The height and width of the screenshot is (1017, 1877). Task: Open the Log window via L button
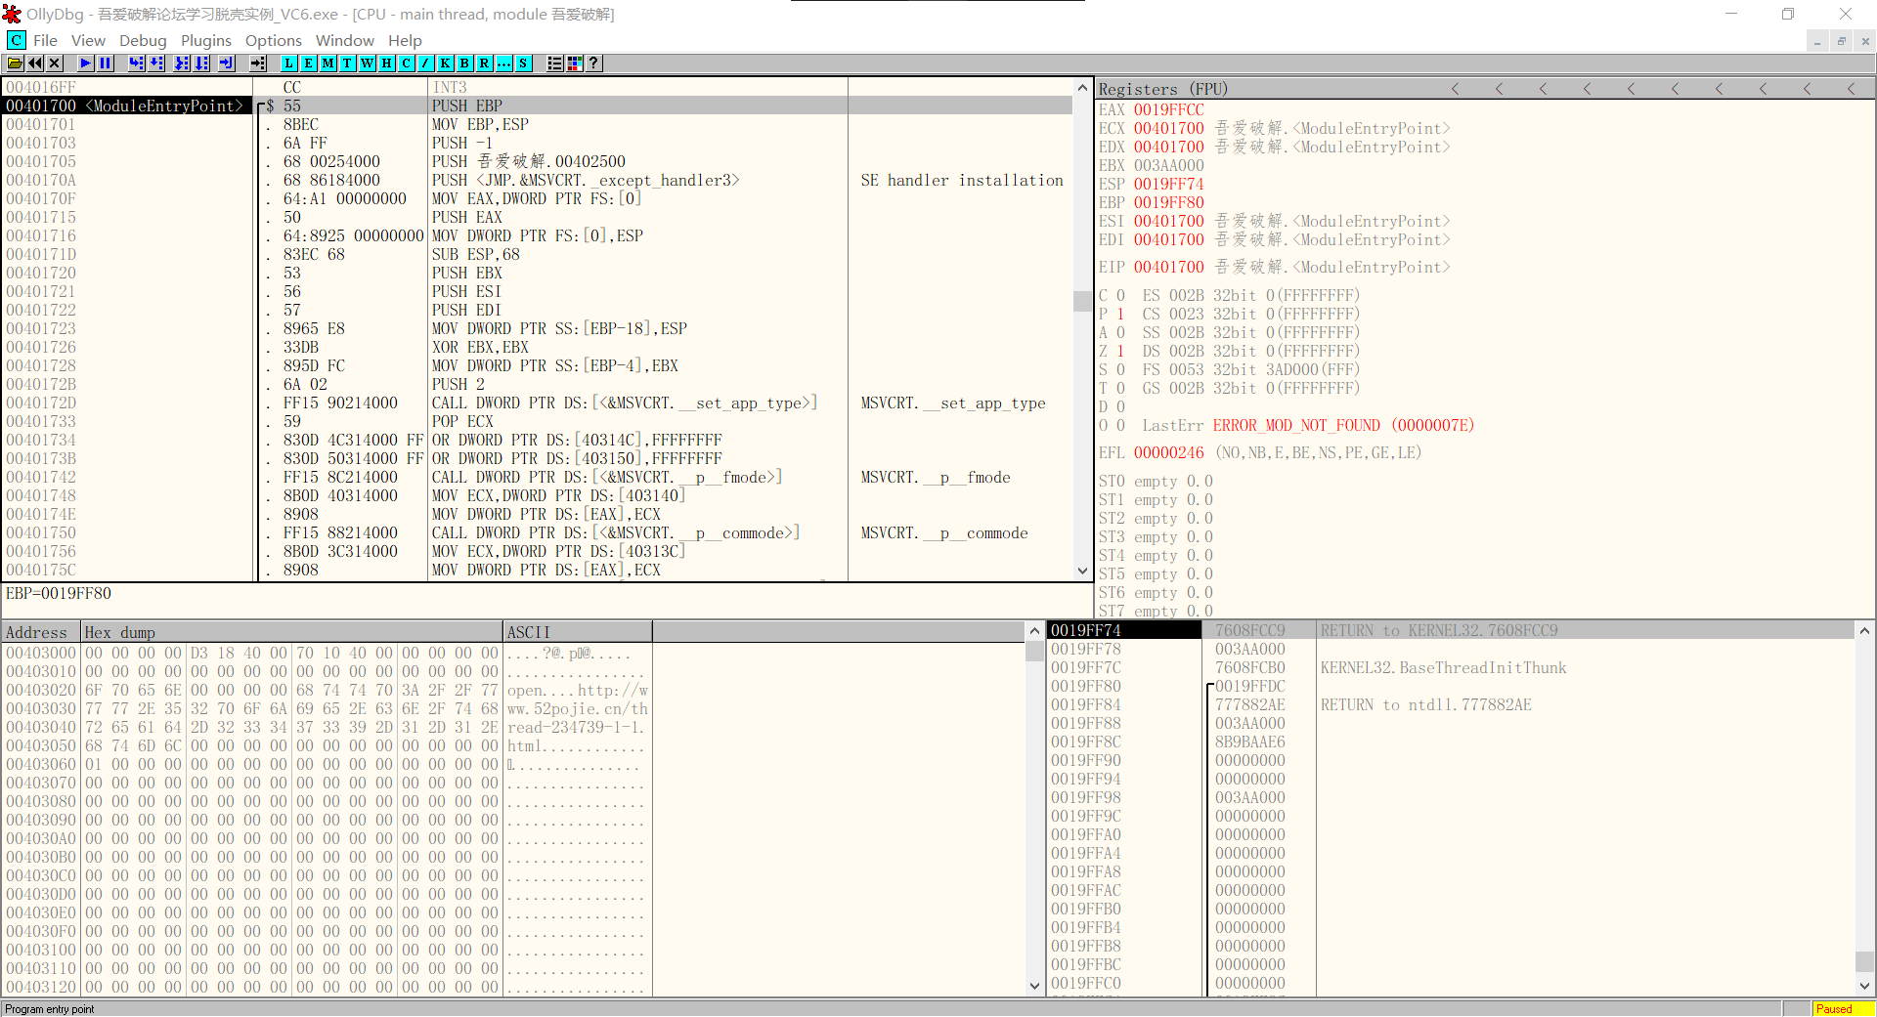[x=288, y=64]
